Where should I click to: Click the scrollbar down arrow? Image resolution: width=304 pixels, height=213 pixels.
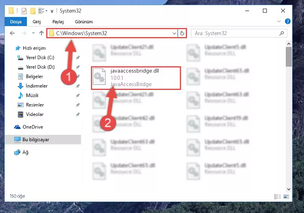click(x=289, y=189)
